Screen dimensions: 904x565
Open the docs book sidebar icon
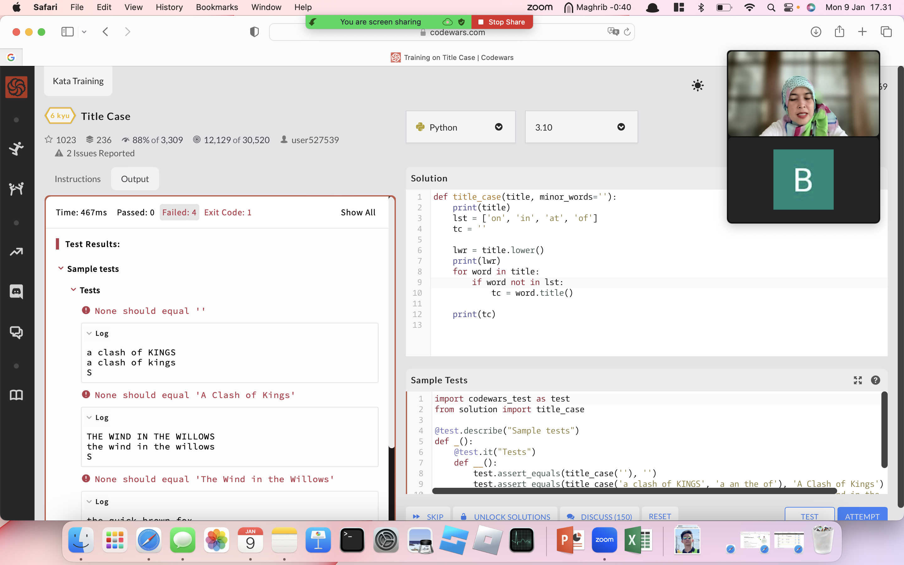coord(16,395)
